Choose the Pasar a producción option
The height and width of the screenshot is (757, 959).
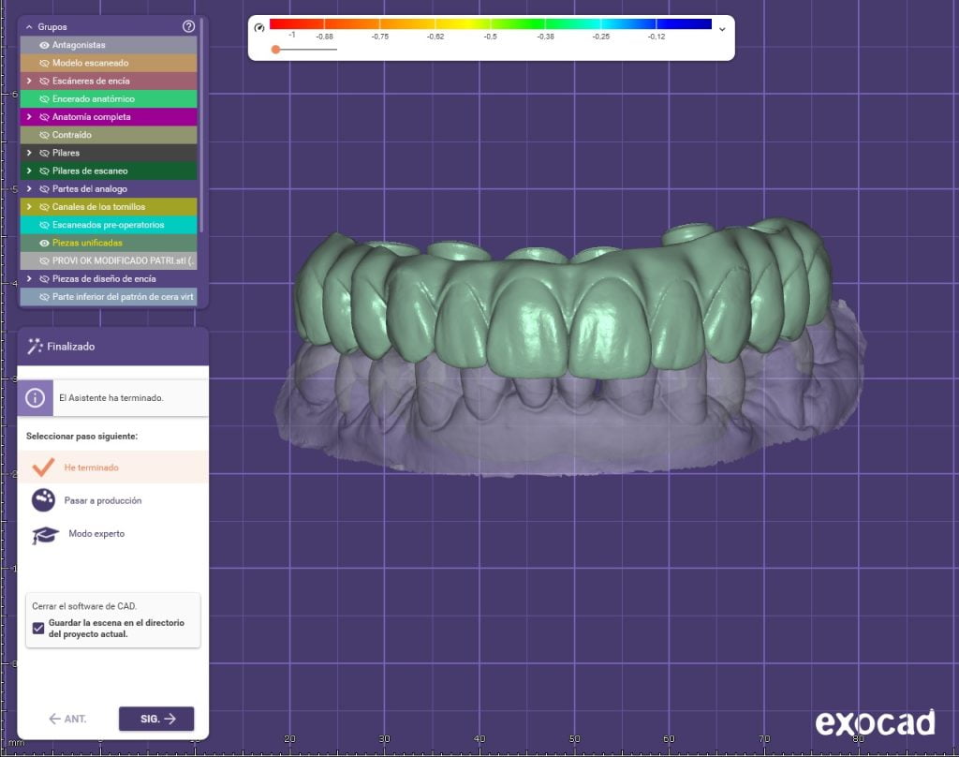click(x=103, y=501)
